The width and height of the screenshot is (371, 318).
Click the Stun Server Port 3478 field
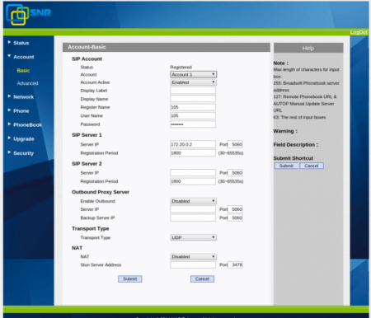pos(235,265)
